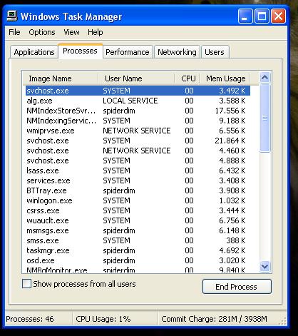Screen dimensions: 298x336
Task: Select svchost.exe using 4.888 K
Action: (138, 161)
